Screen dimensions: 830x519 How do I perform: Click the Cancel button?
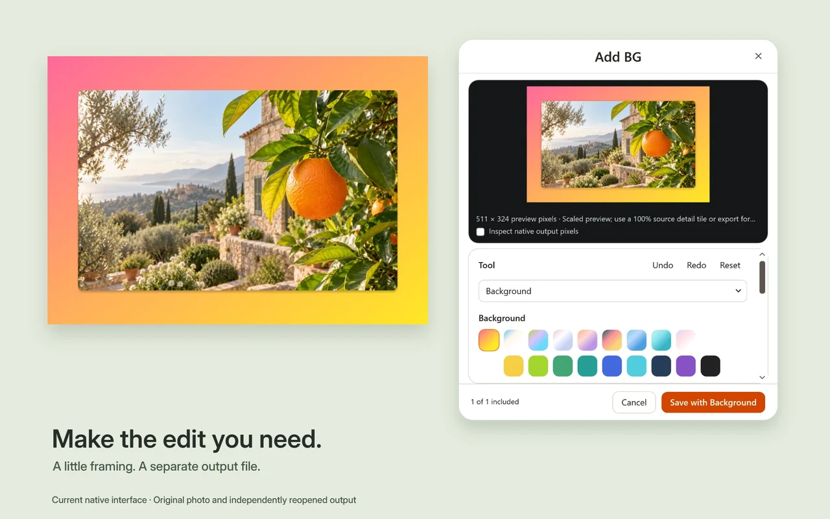[x=634, y=402]
